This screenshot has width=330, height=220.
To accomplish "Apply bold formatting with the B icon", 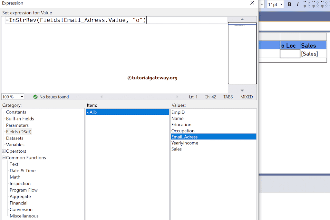I will click(x=289, y=4).
